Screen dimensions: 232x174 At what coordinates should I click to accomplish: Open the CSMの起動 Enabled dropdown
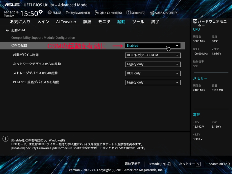pos(153,46)
